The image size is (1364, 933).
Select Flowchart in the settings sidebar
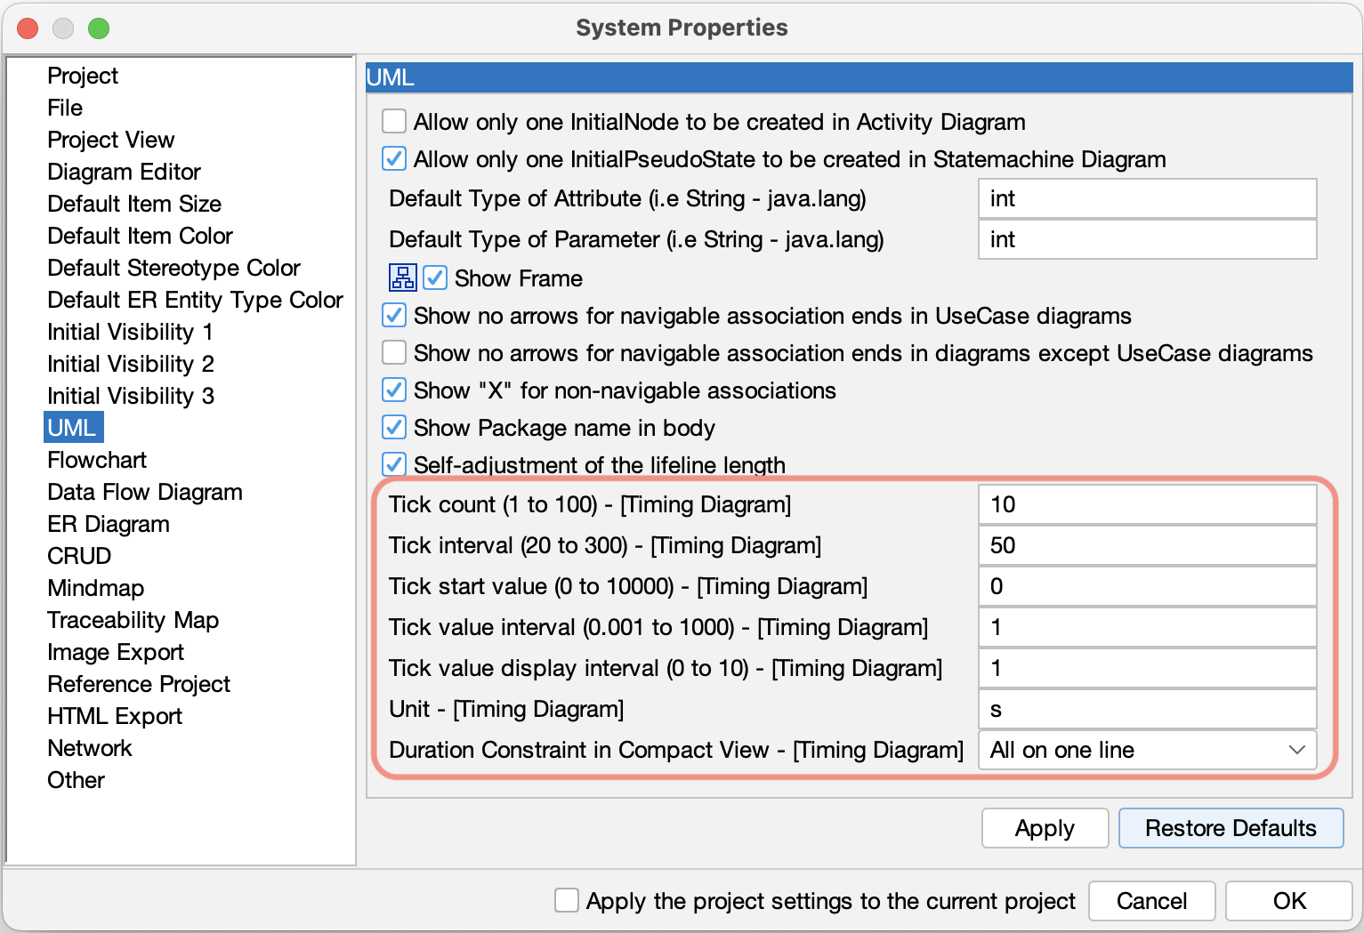pos(96,460)
